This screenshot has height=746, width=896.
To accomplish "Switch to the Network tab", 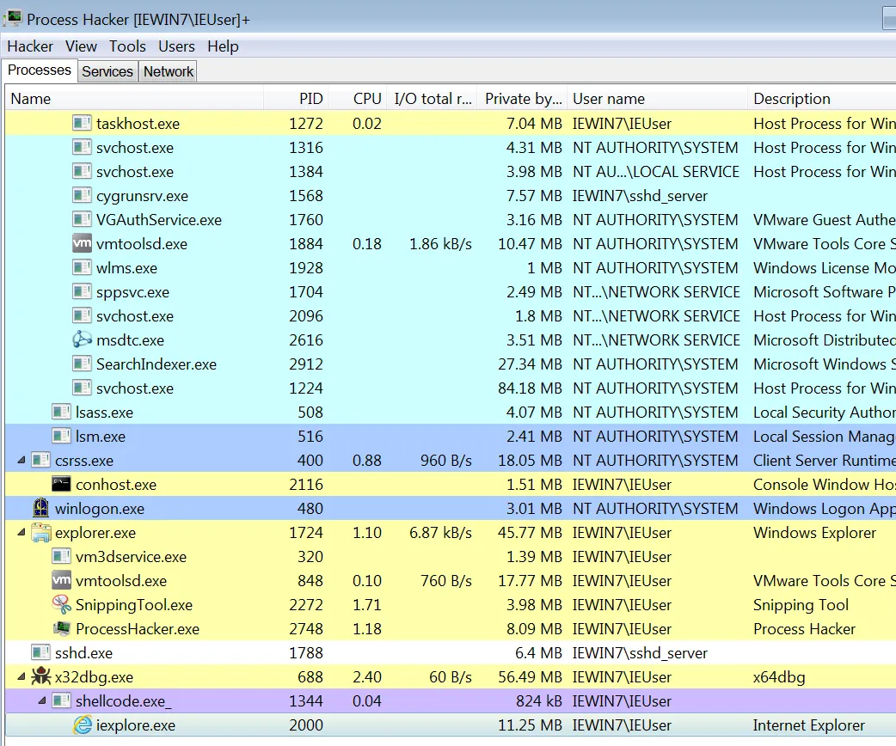I will [169, 72].
